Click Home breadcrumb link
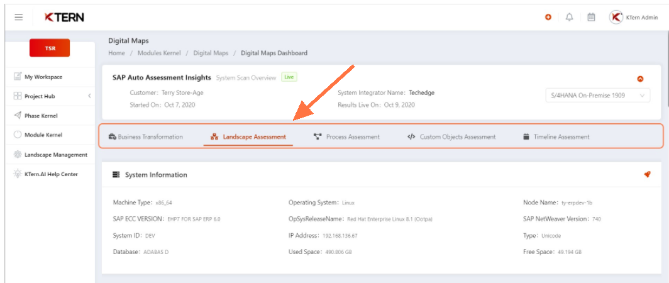669x283 pixels. tap(116, 53)
